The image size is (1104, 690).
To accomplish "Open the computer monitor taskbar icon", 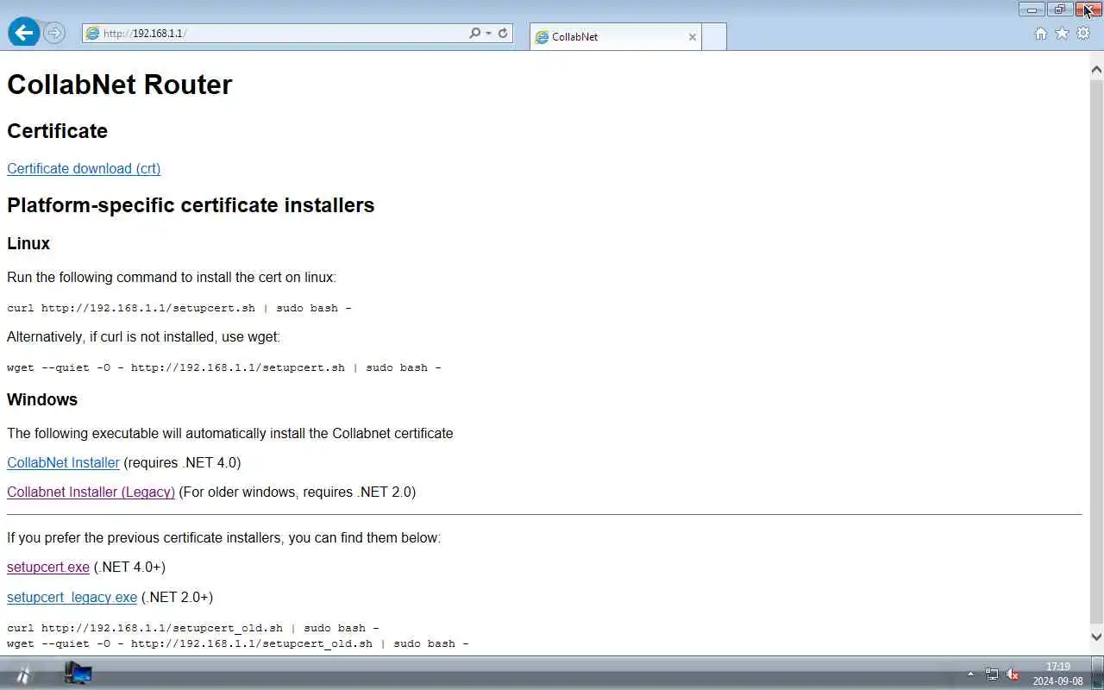I will [x=78, y=674].
